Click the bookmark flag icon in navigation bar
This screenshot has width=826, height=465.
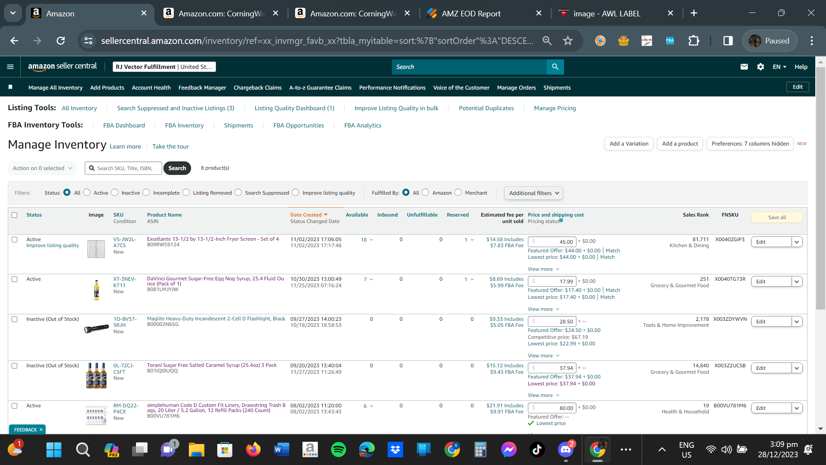[10, 87]
